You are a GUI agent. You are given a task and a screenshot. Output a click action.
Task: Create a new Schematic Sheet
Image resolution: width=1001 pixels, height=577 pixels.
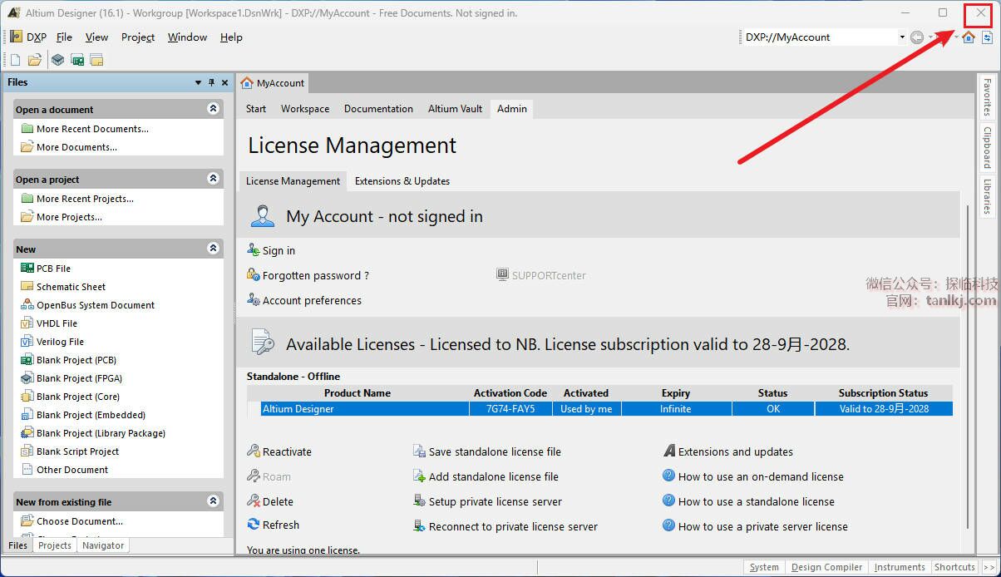[x=71, y=287]
